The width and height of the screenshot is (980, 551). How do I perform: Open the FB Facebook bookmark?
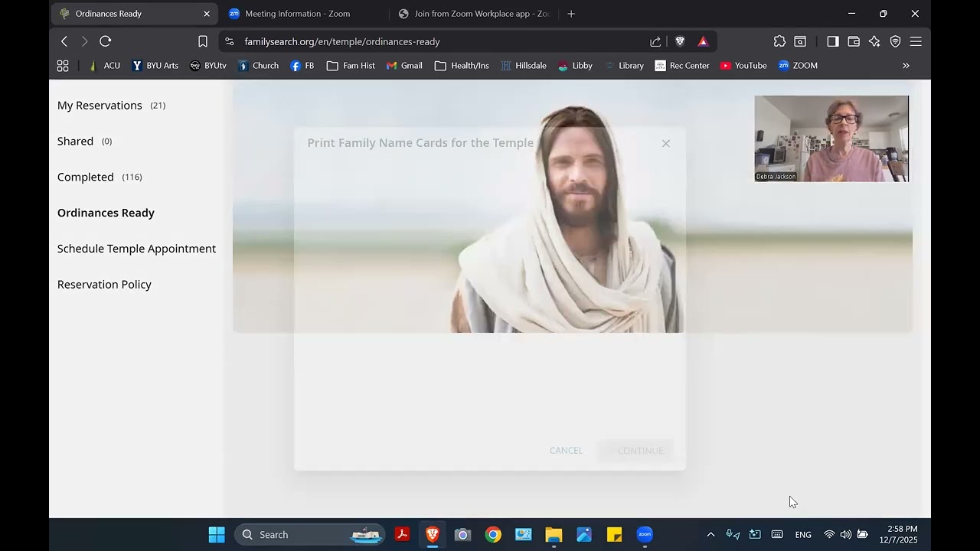coord(302,66)
